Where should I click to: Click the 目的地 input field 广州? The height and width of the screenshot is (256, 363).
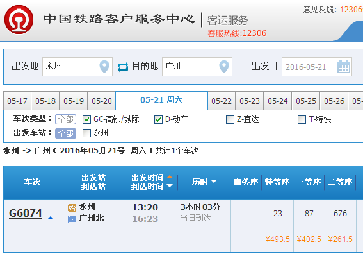[197, 67]
